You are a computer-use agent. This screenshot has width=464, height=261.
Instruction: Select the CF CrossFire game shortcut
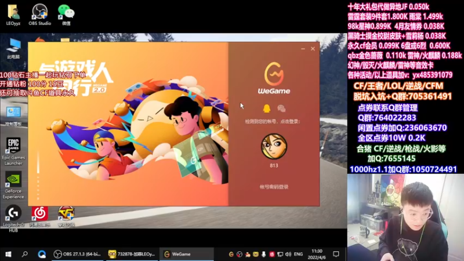(66, 216)
